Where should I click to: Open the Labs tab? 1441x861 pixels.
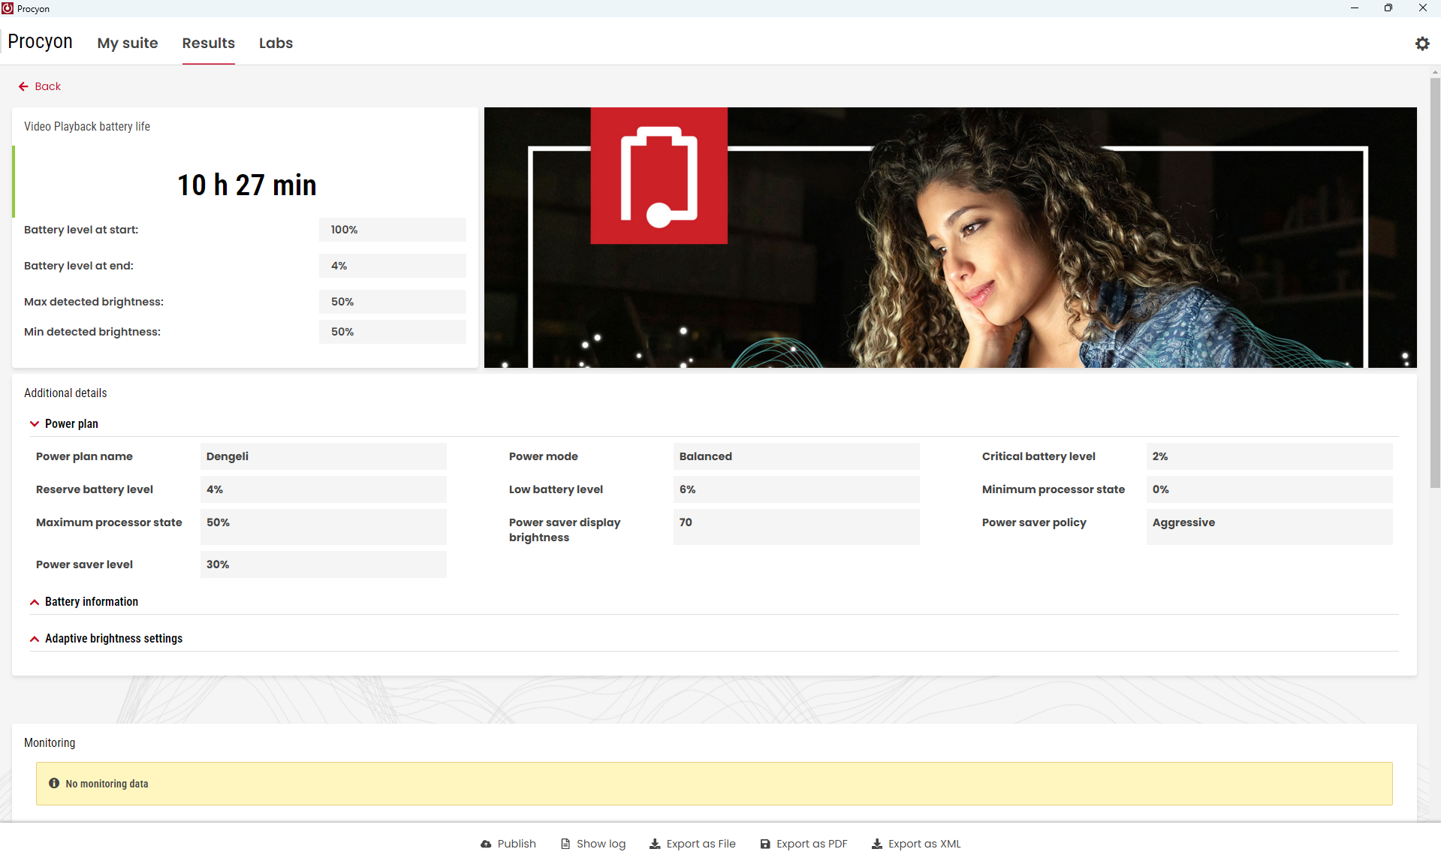click(x=276, y=43)
